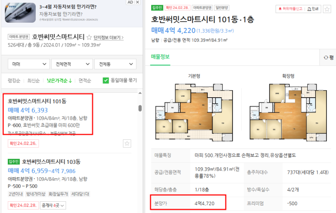Screen dimensions: 336x213
Task: Uncheck the 동일매물 묶기 checkbox
Action: [106, 81]
